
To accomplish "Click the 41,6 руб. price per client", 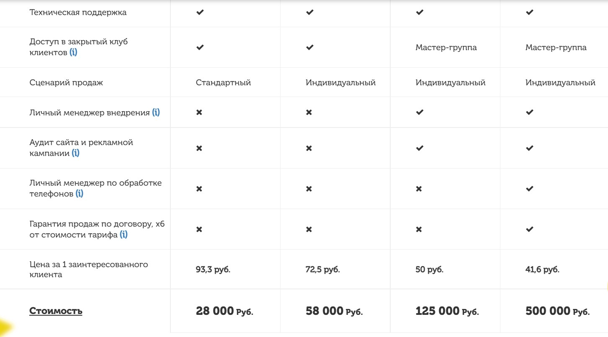I will 542,269.
